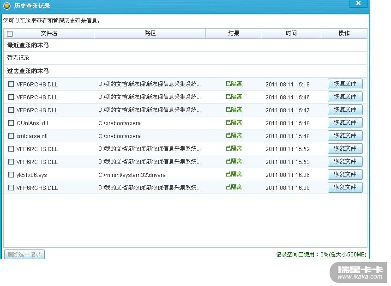The height and width of the screenshot is (286, 391).
Task: Click the app icon in title bar
Action: 7,6
